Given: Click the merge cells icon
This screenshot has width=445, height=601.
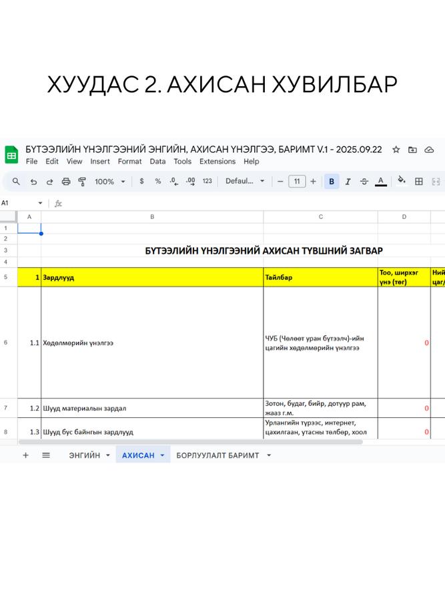Looking at the screenshot, I should pyautogui.click(x=436, y=181).
